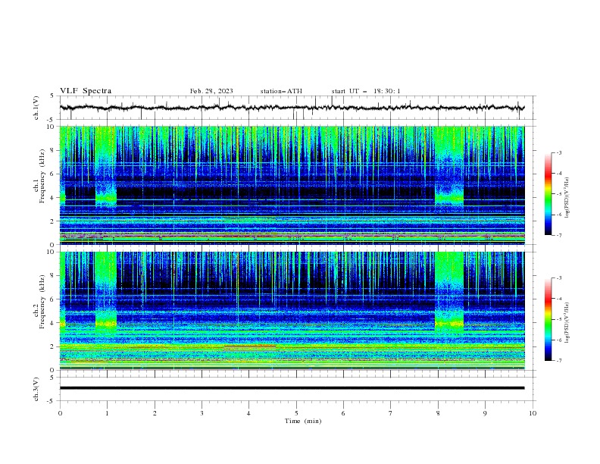Image resolution: width=600 pixels, height=464 pixels.
Task: Click the log(PSD) label beside ch.2 color bar
Action: point(567,322)
